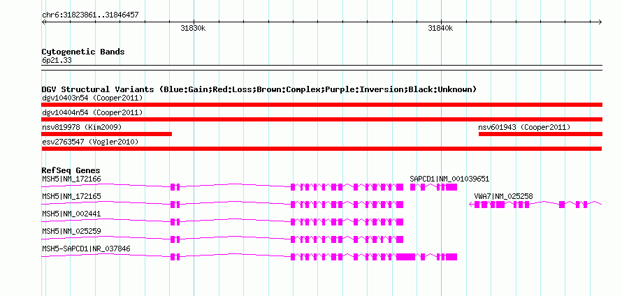The height and width of the screenshot is (296, 622).
Task: Click the VWA7|NM_025258 transcript label
Action: click(x=503, y=197)
